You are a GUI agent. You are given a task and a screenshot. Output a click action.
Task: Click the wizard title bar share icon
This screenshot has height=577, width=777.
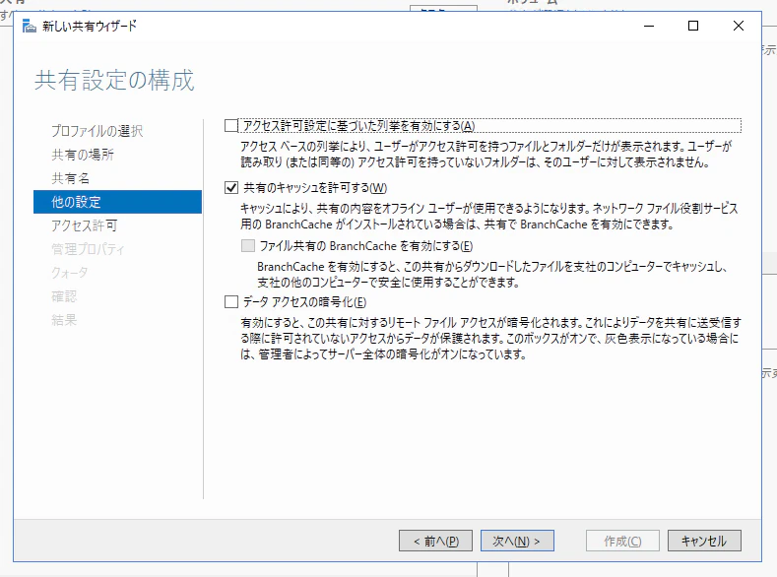(30, 27)
